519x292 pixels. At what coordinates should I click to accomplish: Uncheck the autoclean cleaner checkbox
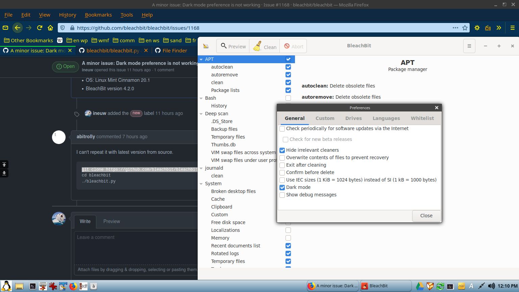click(288, 67)
